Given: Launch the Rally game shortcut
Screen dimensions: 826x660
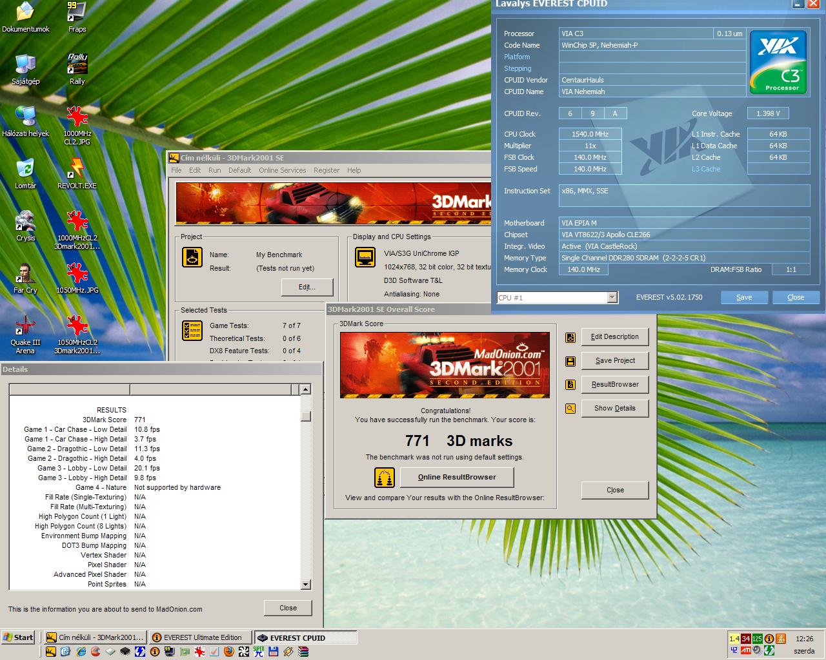Looking at the screenshot, I should point(77,70).
